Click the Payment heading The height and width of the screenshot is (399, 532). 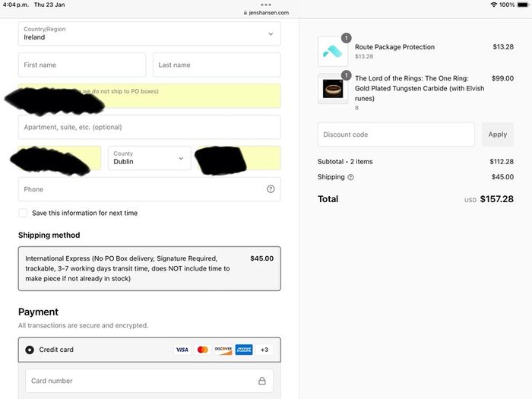(38, 312)
